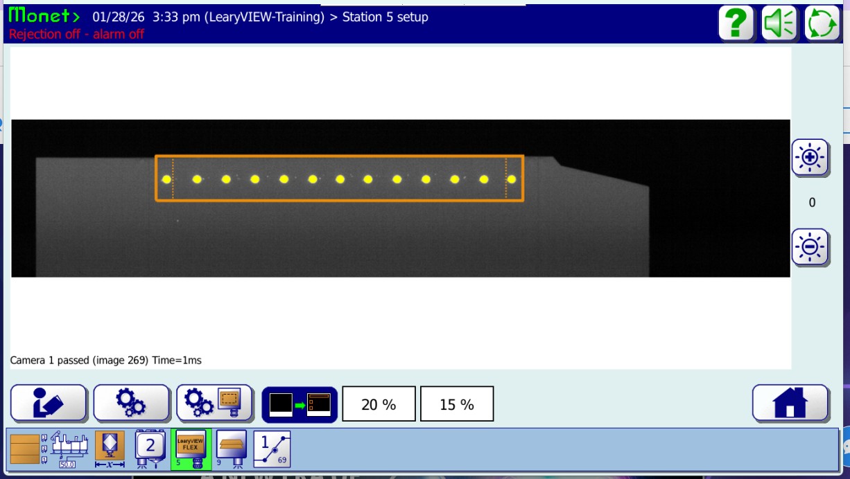Switch to station 9 carton camera icon
The width and height of the screenshot is (850, 479).
tap(230, 449)
